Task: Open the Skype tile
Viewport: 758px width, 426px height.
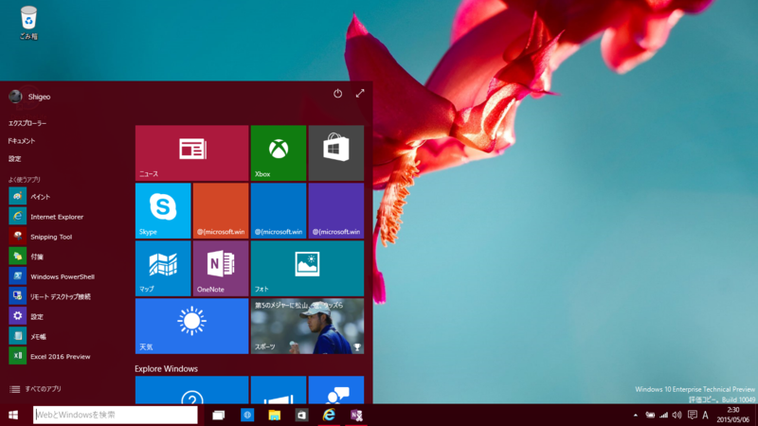Action: point(163,210)
